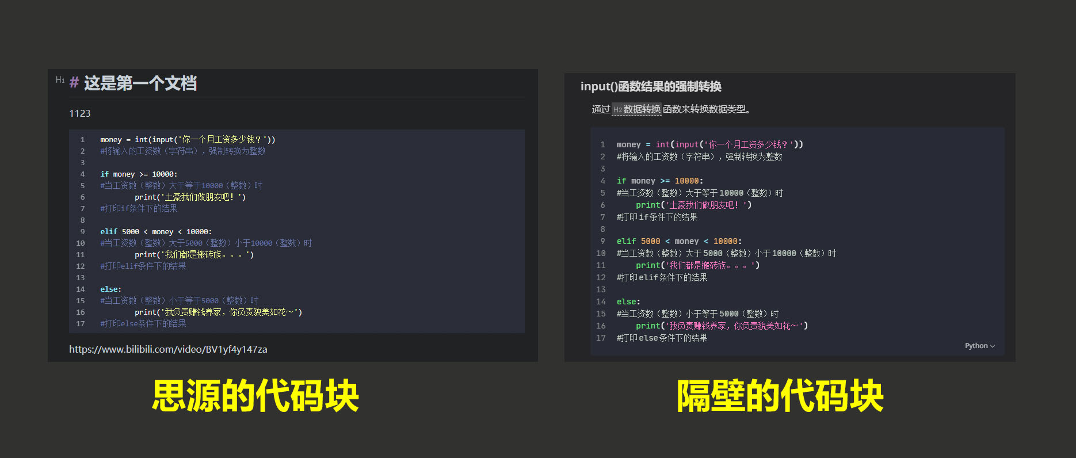Click 'elif 5000 < money < 10000:' in the left code block
1076x458 pixels.
[x=156, y=231]
